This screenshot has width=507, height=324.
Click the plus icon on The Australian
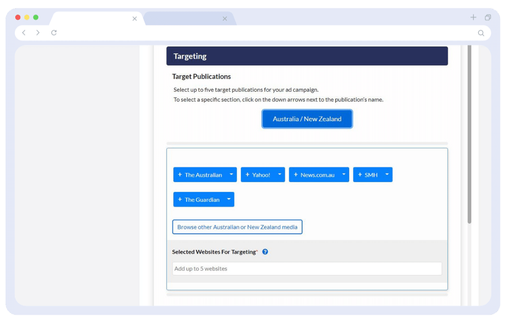click(x=179, y=174)
